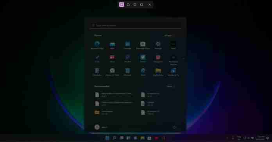Viewport: 272px width, 142px height.
Task: Click the Start menu search field
Action: (136, 25)
